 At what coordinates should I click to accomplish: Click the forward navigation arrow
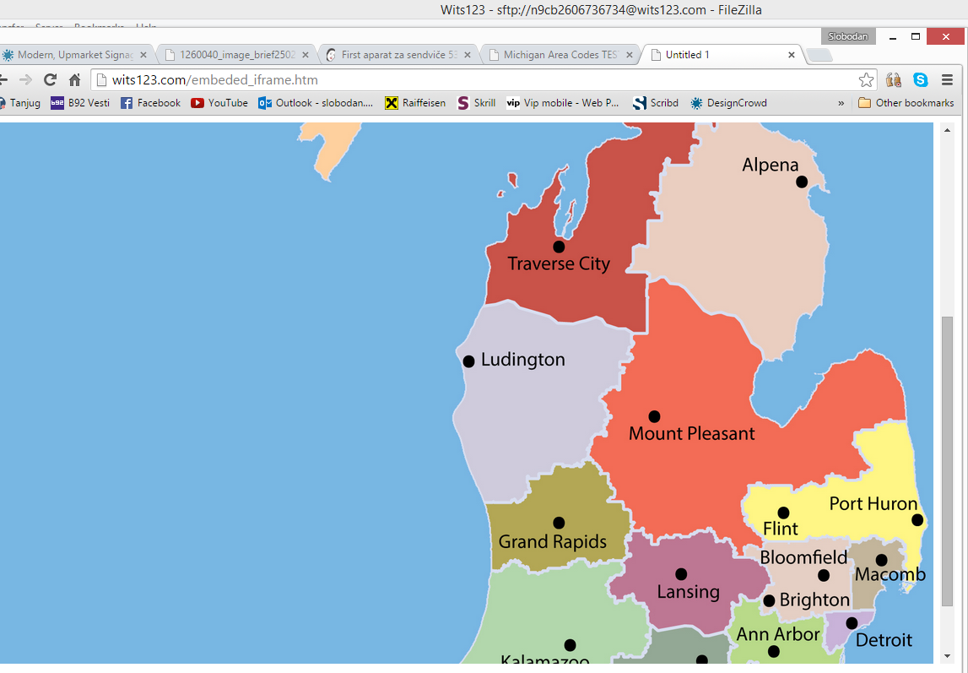coord(25,79)
